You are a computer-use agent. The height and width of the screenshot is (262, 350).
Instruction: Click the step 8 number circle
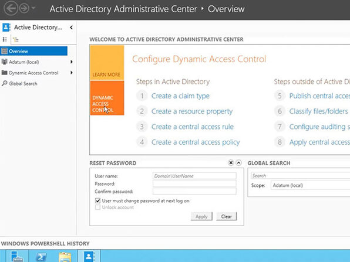(x=280, y=142)
